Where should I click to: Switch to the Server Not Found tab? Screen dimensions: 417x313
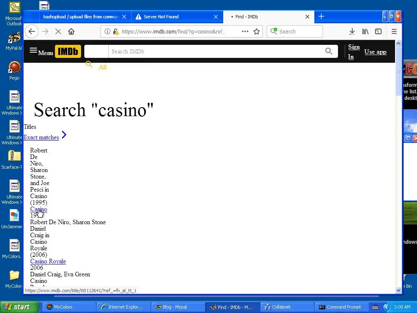coord(161,16)
